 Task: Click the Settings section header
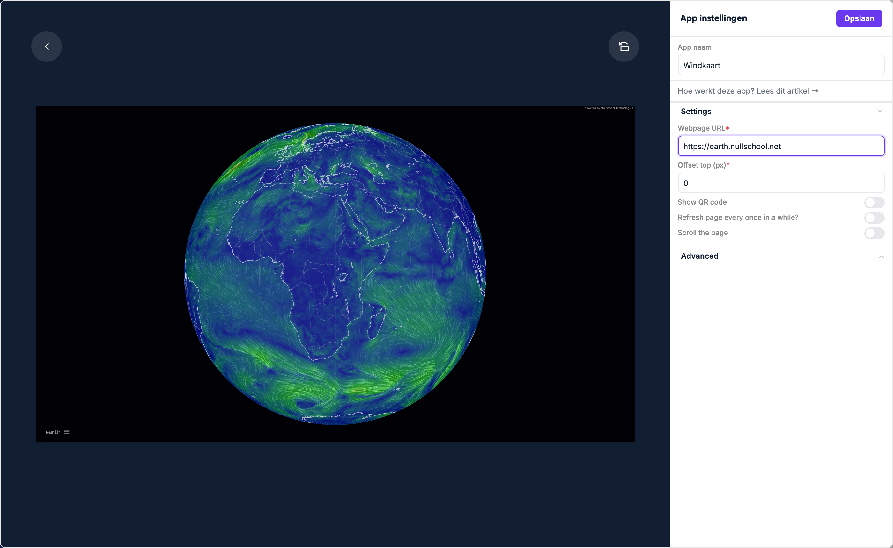coord(781,111)
